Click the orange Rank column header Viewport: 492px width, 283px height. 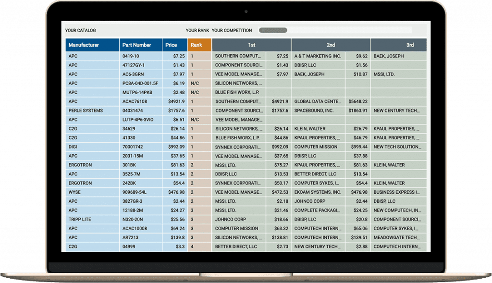pyautogui.click(x=199, y=45)
